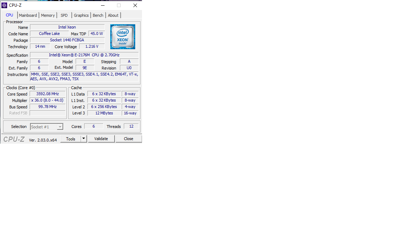Viewport: 411px width, 231px height.
Task: Click the Bus Speed value 99.78 MHz
Action: pyautogui.click(x=47, y=107)
